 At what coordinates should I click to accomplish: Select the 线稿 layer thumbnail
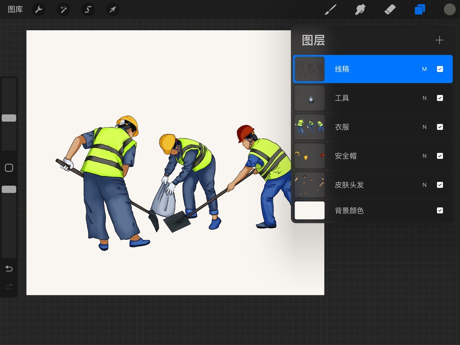[310, 69]
